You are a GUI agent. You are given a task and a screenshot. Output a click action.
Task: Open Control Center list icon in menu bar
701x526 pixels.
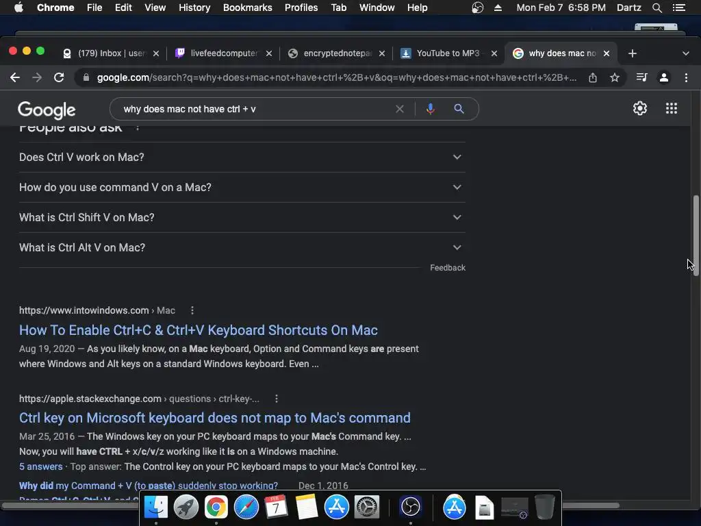click(678, 8)
